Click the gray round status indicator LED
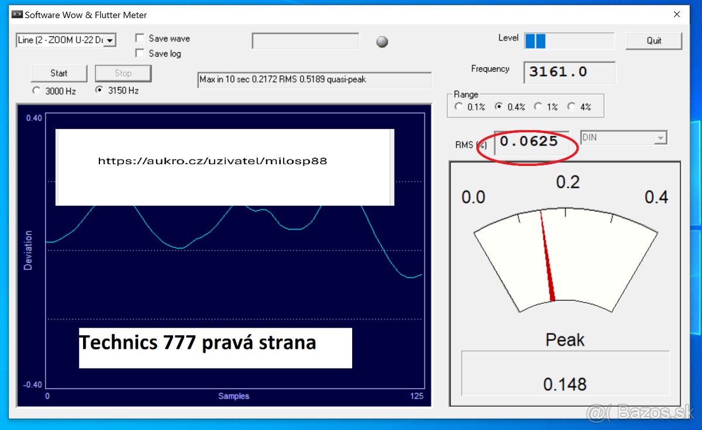The height and width of the screenshot is (430, 702). click(x=382, y=41)
